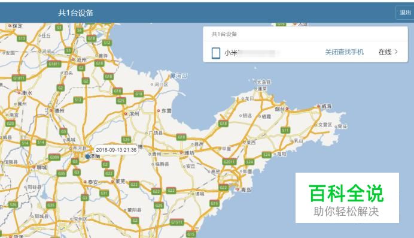Click the 龙口 city label on map

249,98
